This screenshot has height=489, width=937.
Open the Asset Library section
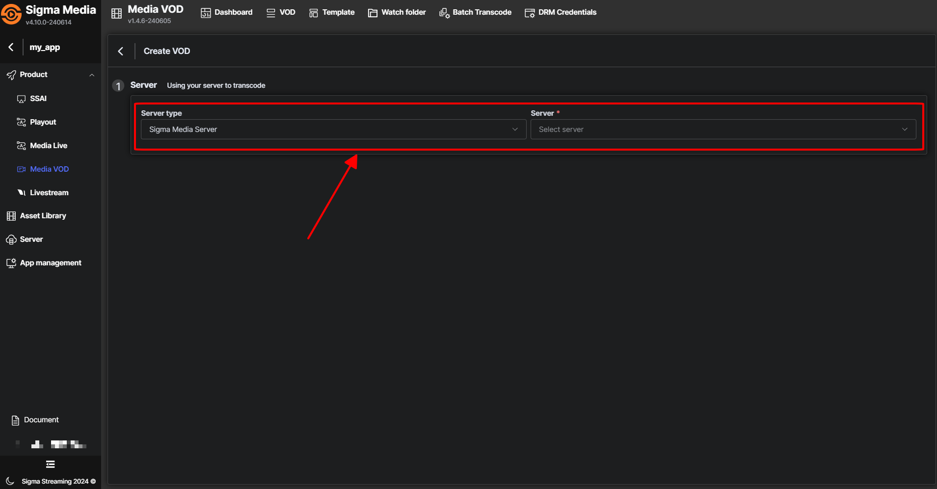coord(43,216)
